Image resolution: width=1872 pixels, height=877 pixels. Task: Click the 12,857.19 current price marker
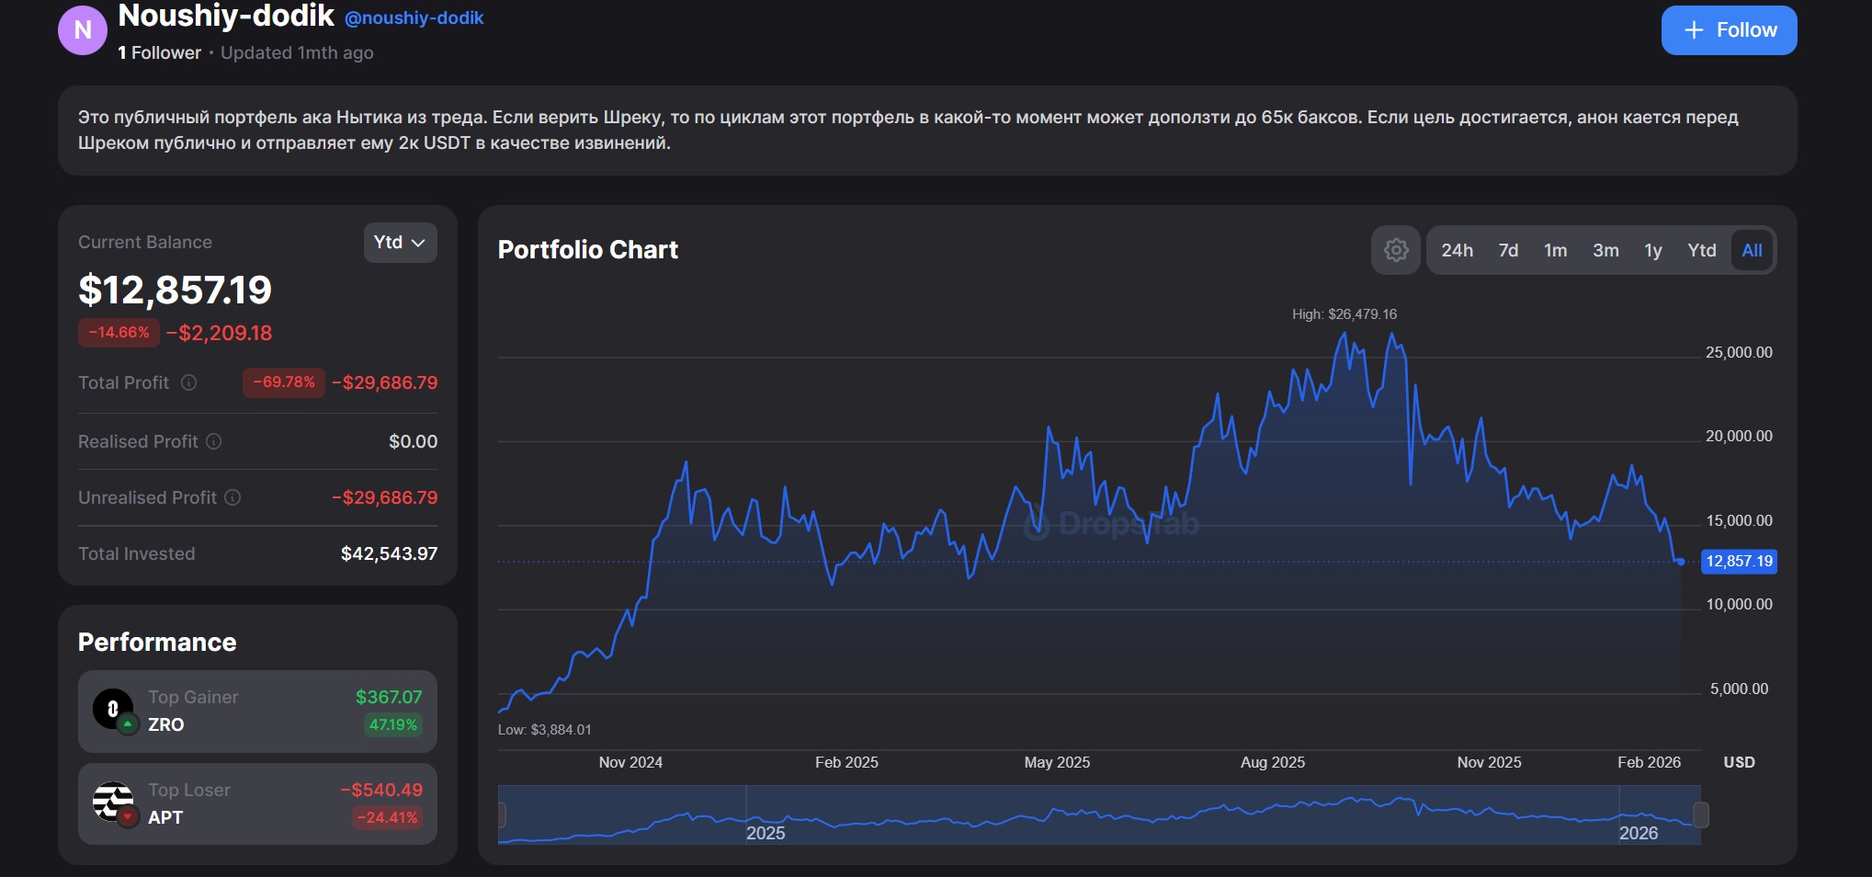(1739, 561)
